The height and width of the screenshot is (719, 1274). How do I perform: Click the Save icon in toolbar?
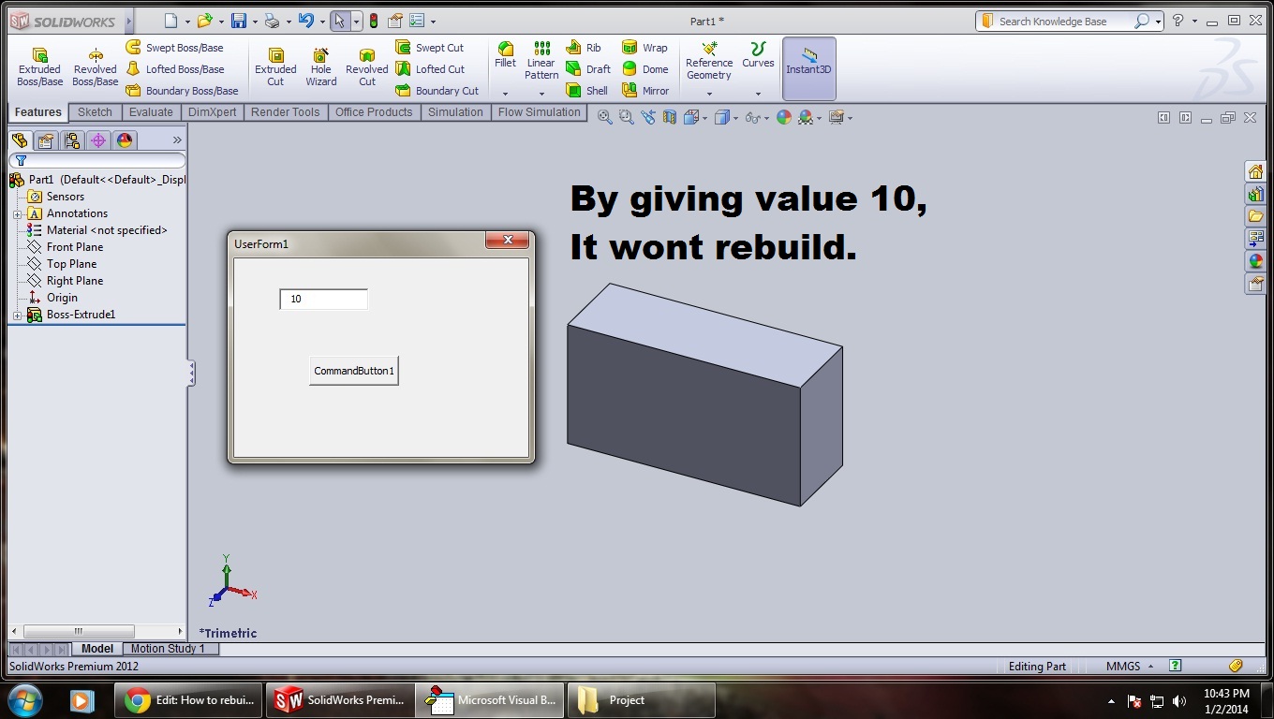(239, 21)
